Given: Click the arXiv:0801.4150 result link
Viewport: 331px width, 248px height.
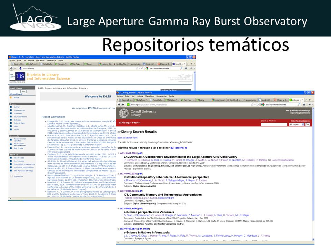Looking at the screenshot, I should point(128,209).
